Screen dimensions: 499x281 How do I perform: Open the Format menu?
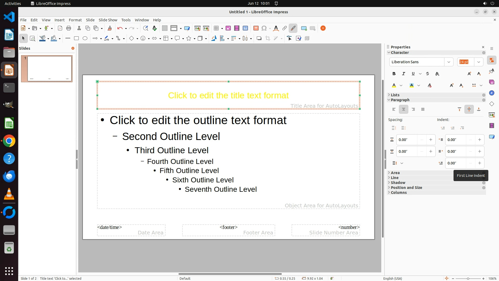75,20
